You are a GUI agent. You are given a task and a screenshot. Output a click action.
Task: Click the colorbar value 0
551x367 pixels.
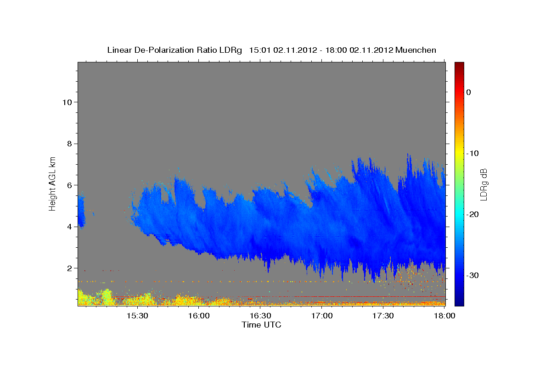[x=469, y=92]
